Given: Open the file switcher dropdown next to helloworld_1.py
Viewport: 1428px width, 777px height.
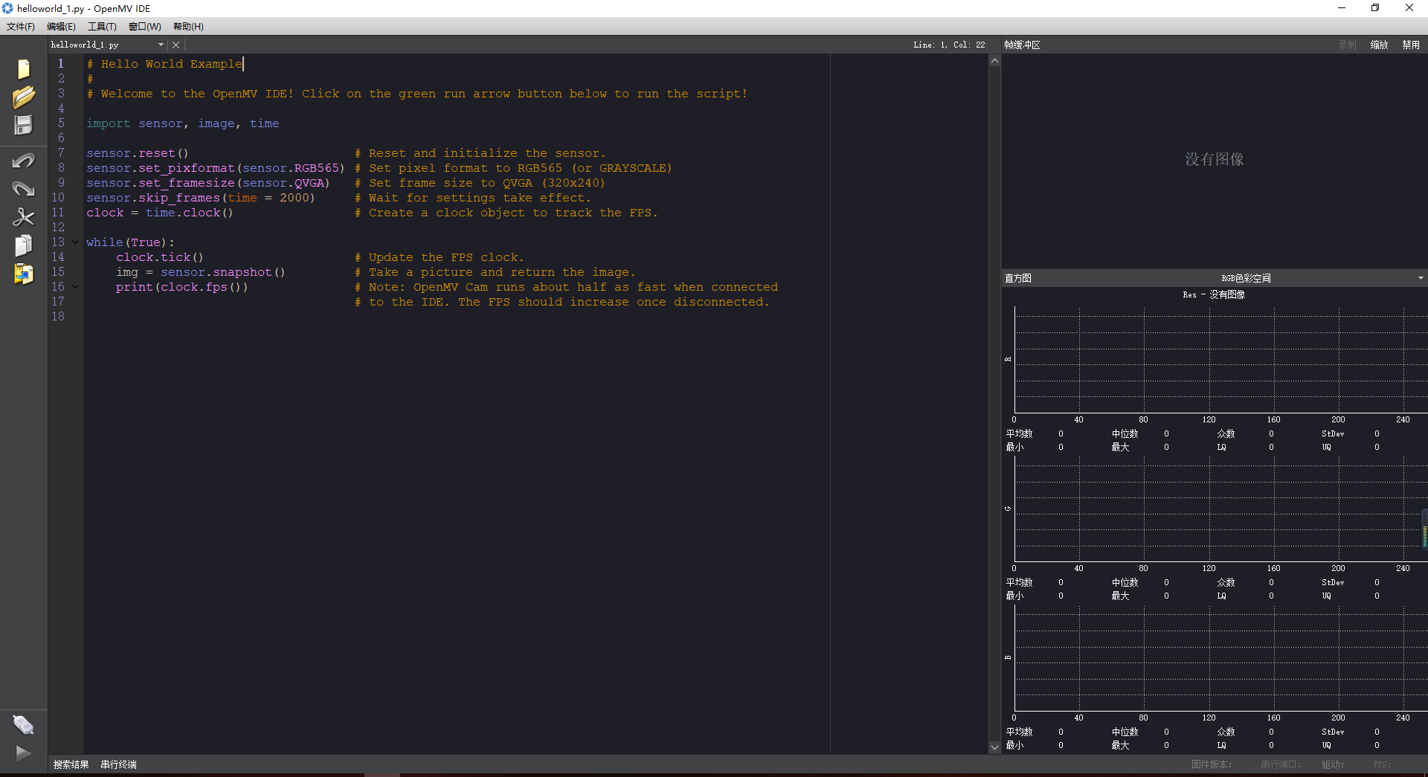Looking at the screenshot, I should tap(159, 44).
